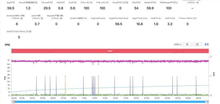Select the 1%Low(FPS) value 29.5
The height and width of the screenshot is (104, 220).
pos(47,8)
